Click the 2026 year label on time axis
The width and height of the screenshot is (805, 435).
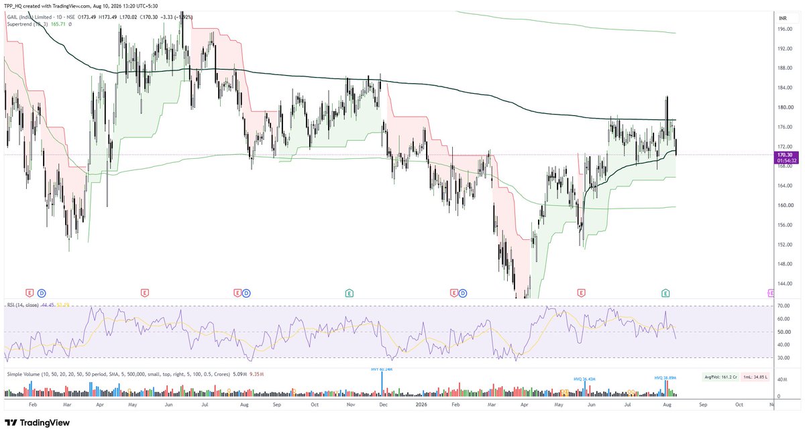tap(420, 405)
